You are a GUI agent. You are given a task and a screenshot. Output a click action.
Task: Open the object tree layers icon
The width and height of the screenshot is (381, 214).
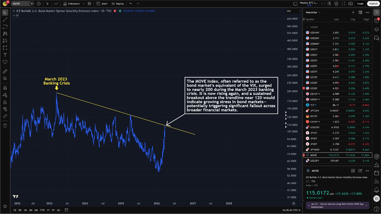pos(376,30)
